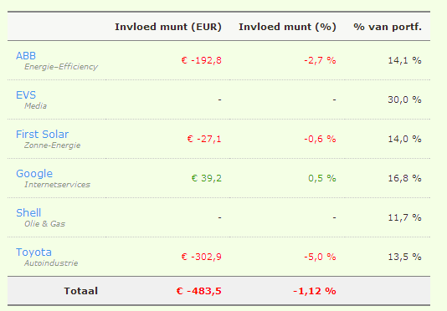
Task: Click the Autoindustrie sector label
Action: (51, 263)
